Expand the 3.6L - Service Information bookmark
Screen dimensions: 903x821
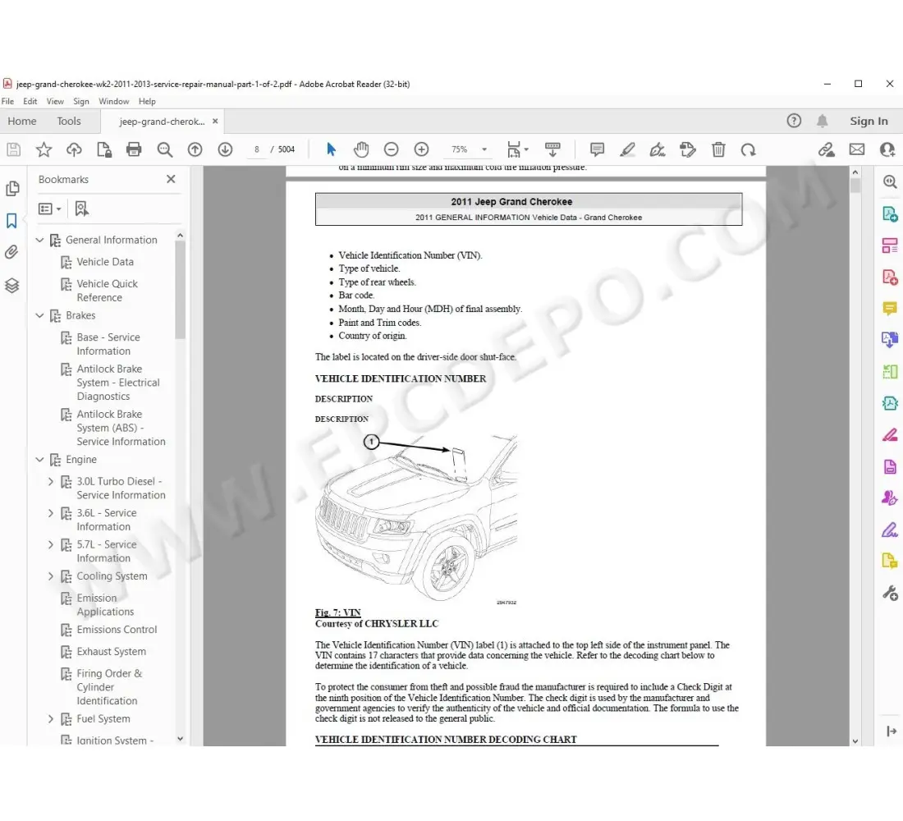(50, 512)
